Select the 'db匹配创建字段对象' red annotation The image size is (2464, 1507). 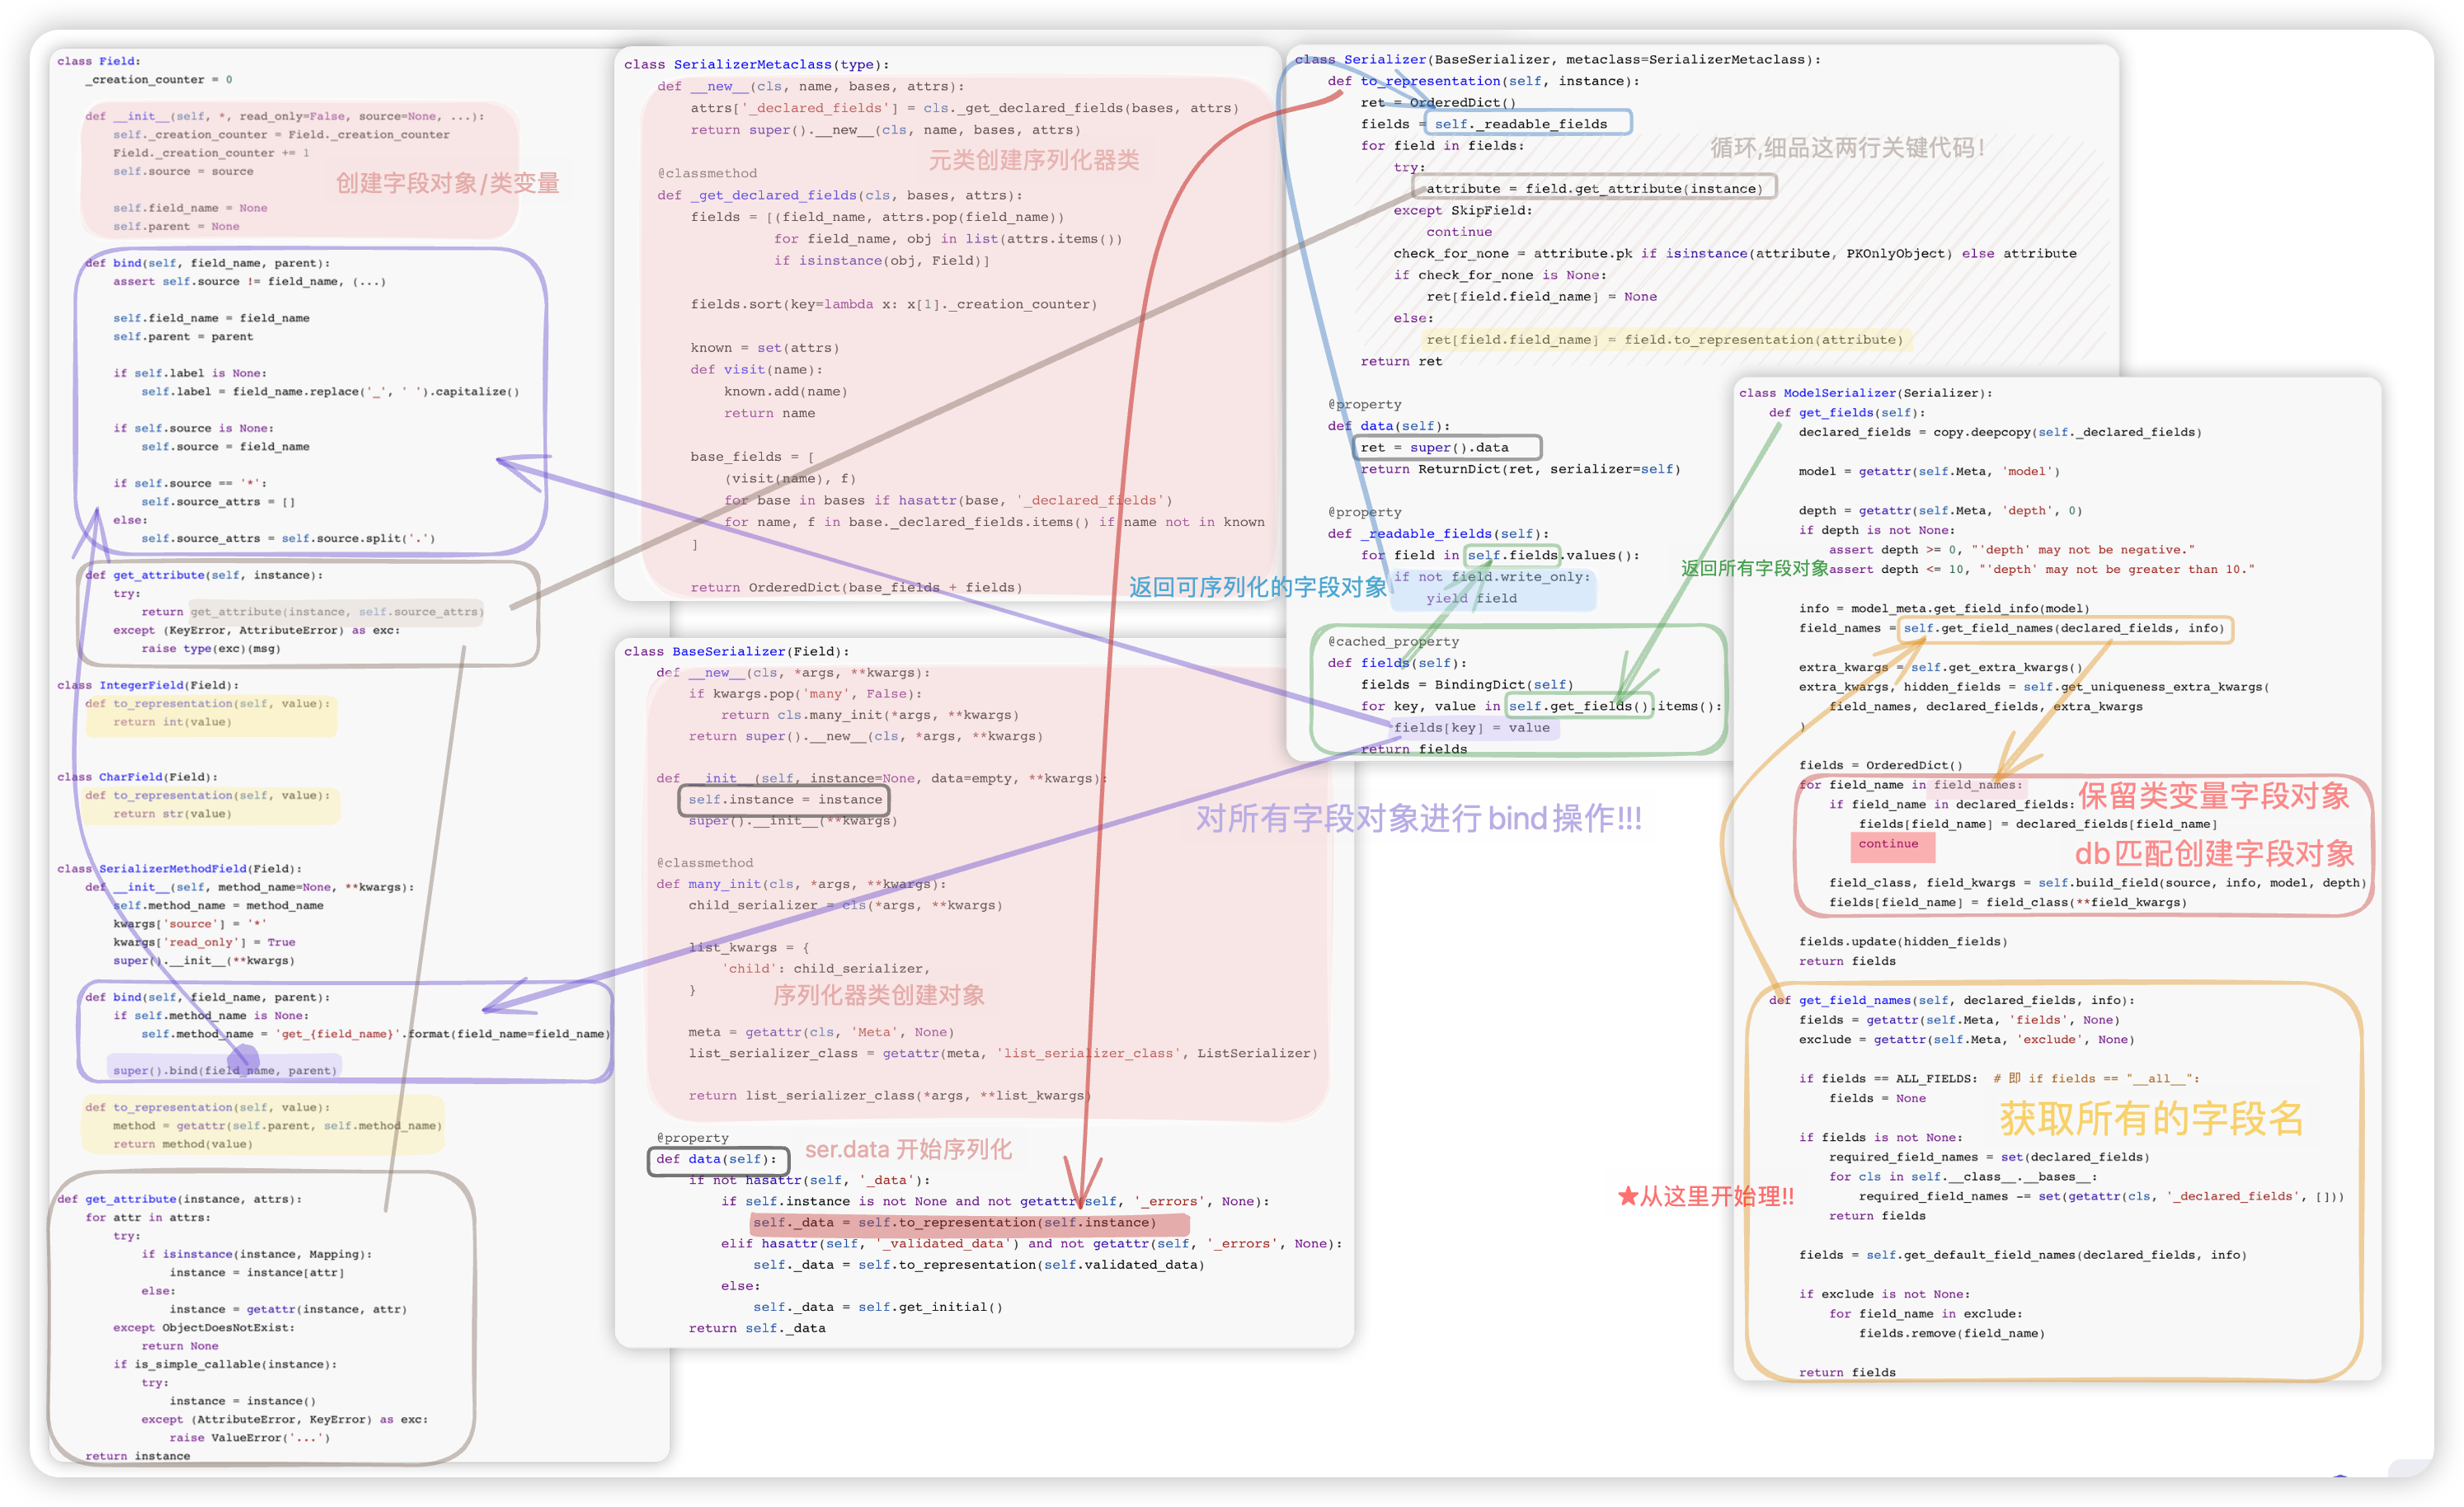click(2213, 854)
